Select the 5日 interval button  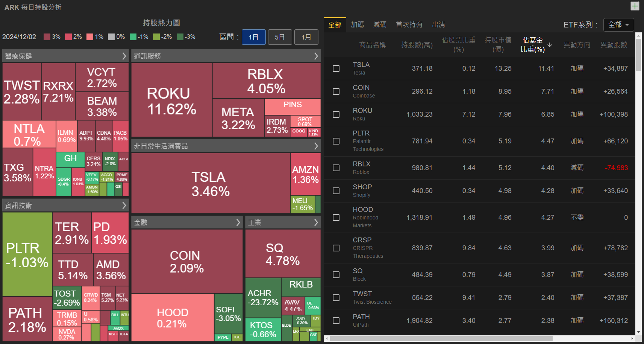[280, 37]
